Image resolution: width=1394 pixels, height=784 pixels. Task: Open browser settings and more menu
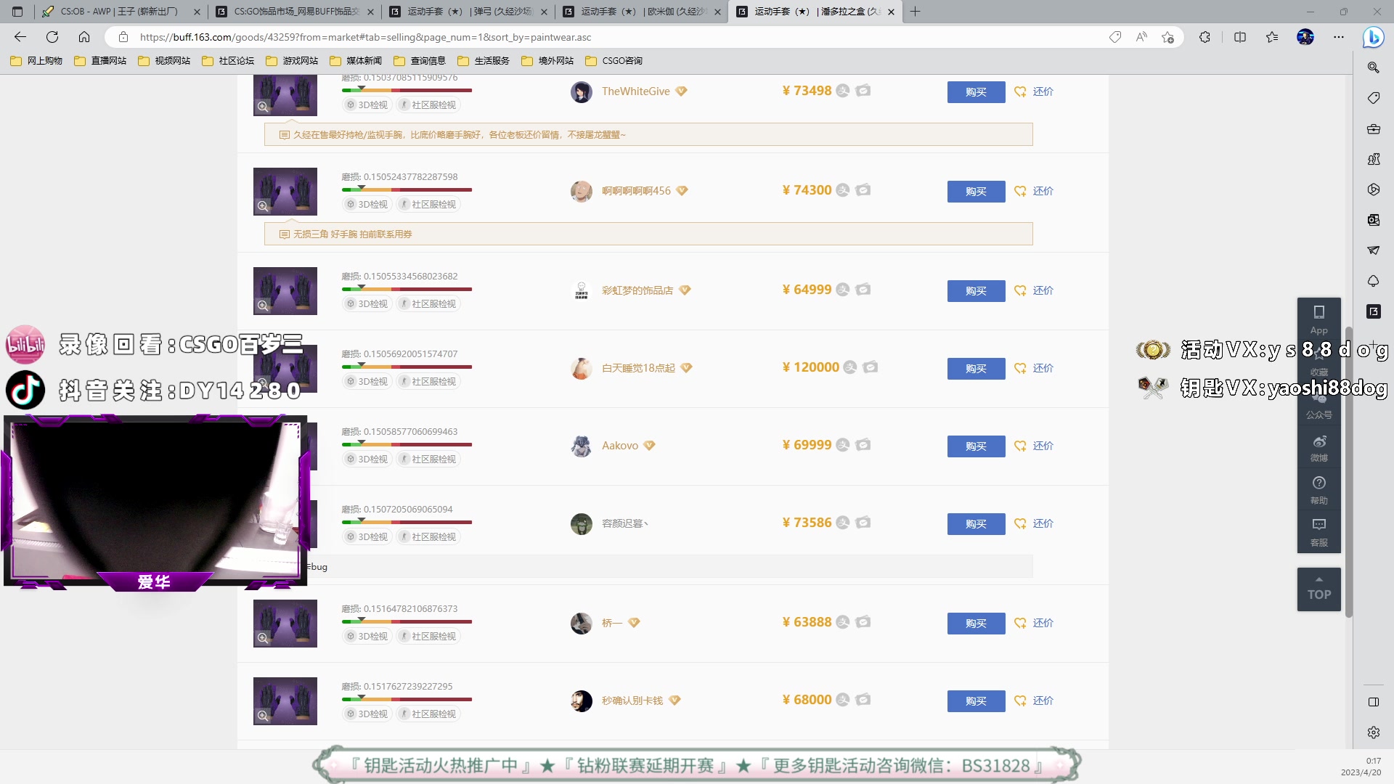coord(1339,37)
